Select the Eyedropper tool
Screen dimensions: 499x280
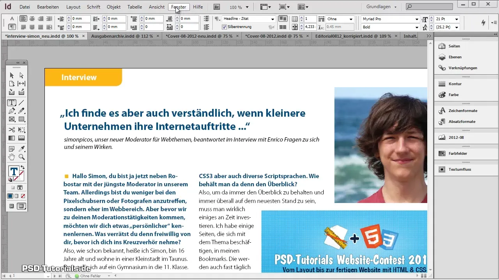click(21, 149)
